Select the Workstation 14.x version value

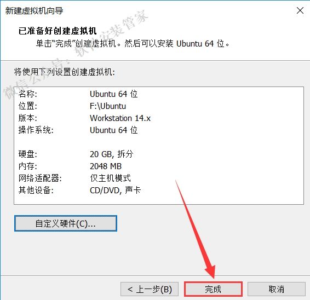click(120, 118)
